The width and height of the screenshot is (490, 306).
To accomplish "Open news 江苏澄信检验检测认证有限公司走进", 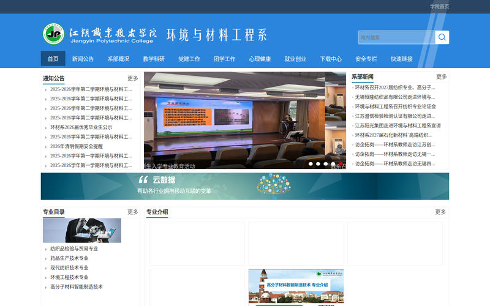I will [395, 116].
